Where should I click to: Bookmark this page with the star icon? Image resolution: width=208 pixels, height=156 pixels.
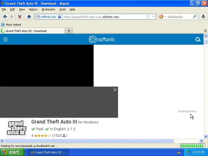tap(148, 17)
